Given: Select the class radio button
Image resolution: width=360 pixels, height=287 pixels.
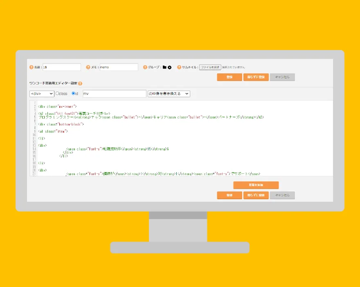Looking at the screenshot, I should (x=57, y=93).
